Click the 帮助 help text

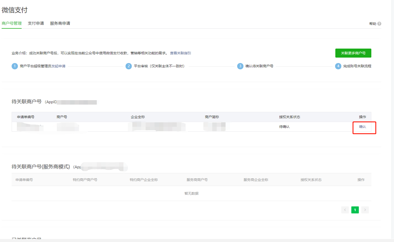[373, 24]
